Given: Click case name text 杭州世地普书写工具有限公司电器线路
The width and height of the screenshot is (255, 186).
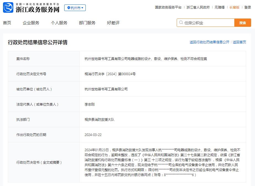Looking at the screenshot, I should pyautogui.click(x=146, y=59).
